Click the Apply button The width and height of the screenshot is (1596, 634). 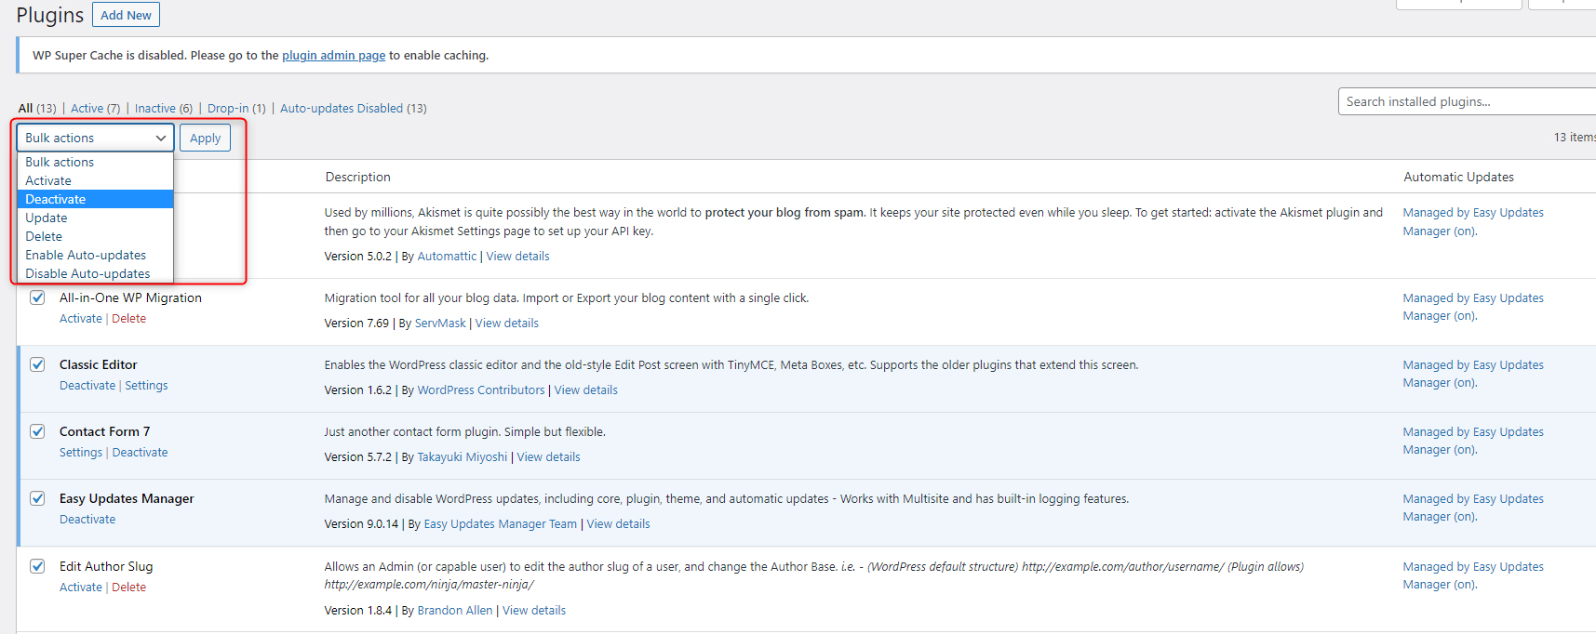click(x=205, y=138)
